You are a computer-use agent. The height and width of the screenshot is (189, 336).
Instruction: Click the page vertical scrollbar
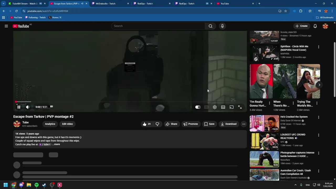[x=334, y=69]
